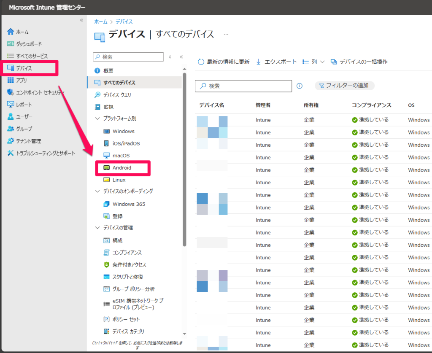This screenshot has width=432, height=353.
Task: Select すべてのデバイス menu item
Action: click(135, 82)
